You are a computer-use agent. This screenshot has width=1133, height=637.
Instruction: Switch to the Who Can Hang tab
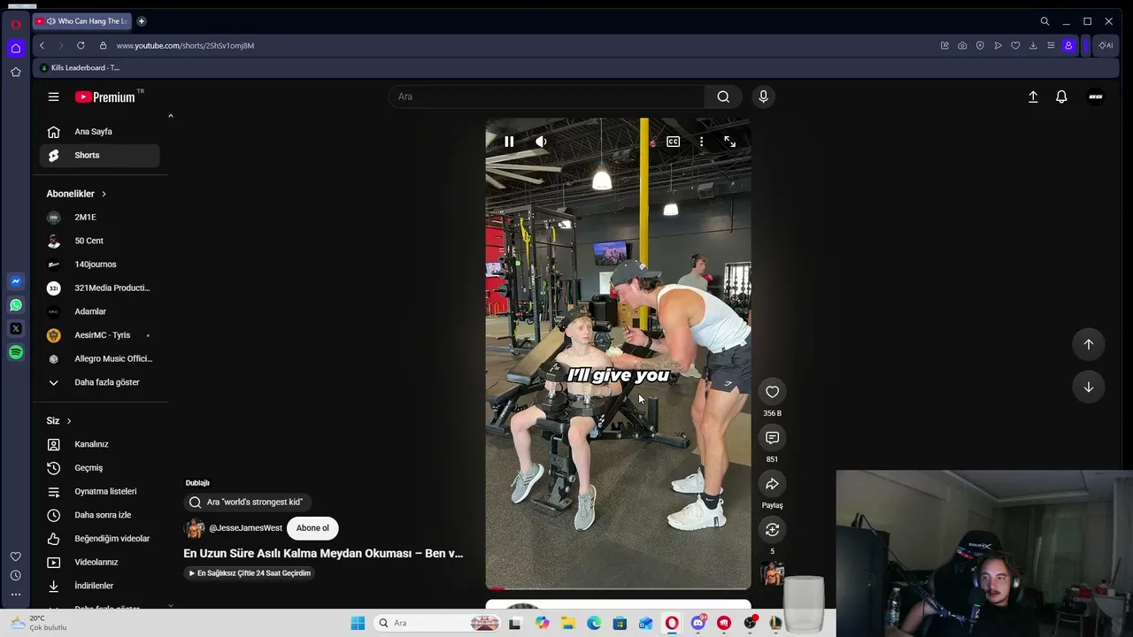82,21
